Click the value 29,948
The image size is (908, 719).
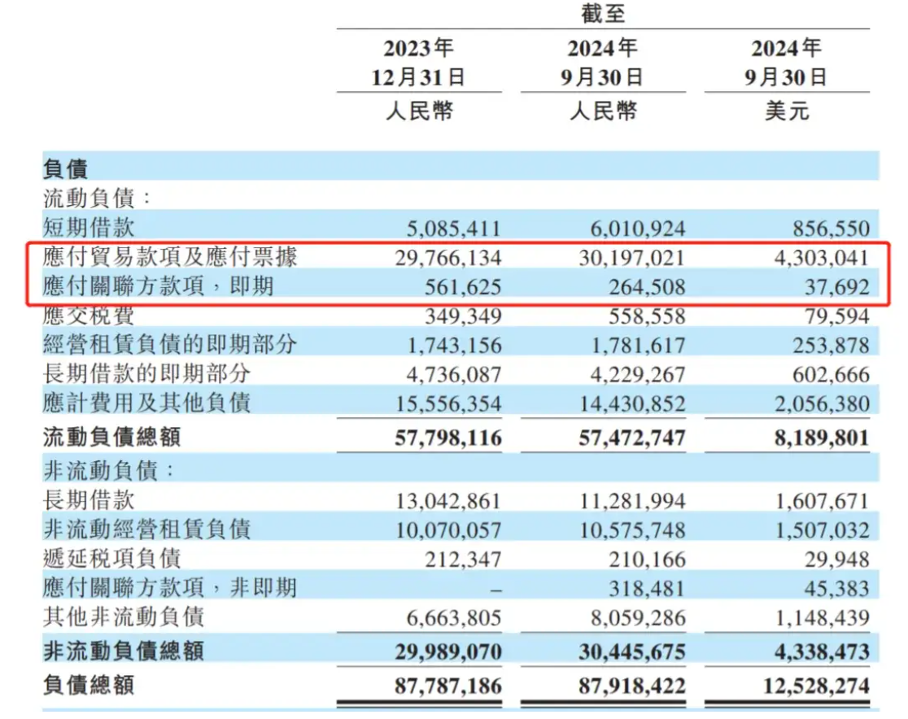pos(836,560)
